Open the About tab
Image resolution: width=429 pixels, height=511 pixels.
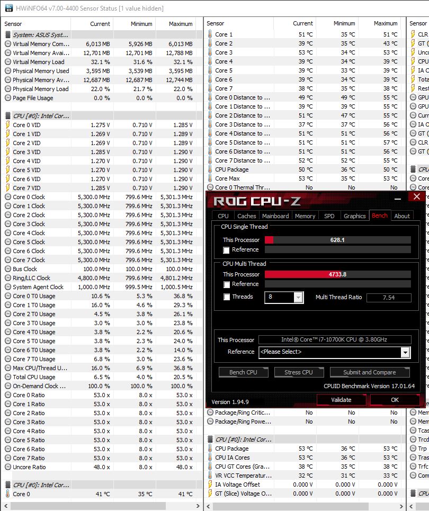point(402,216)
